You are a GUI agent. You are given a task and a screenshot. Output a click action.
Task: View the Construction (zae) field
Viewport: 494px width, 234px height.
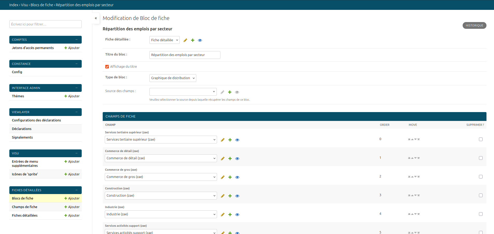coord(237,196)
